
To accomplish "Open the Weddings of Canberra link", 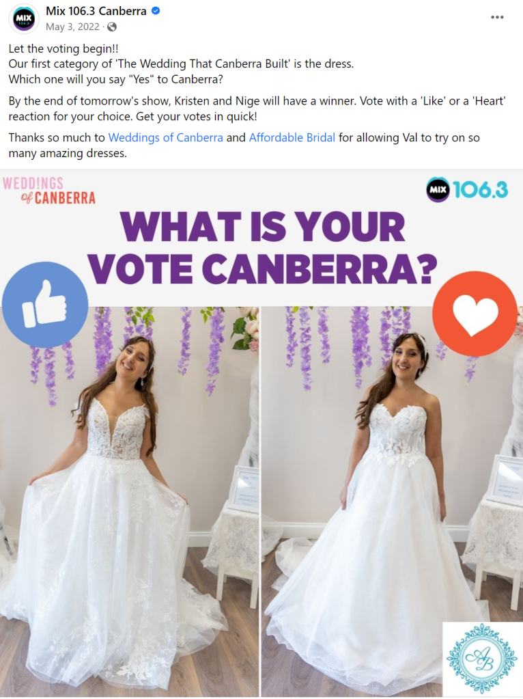I will coord(165,137).
